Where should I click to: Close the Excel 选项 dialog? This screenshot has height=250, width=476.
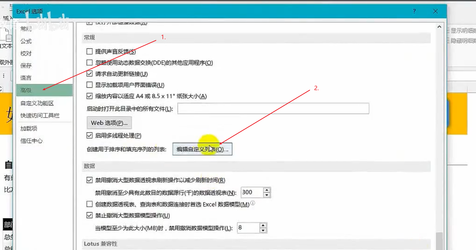(435, 11)
